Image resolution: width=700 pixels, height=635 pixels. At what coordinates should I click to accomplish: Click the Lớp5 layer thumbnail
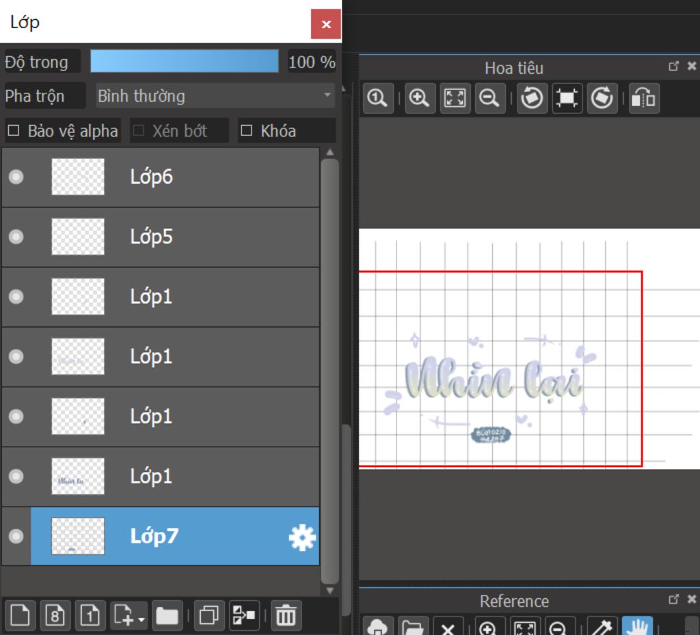pyautogui.click(x=78, y=237)
